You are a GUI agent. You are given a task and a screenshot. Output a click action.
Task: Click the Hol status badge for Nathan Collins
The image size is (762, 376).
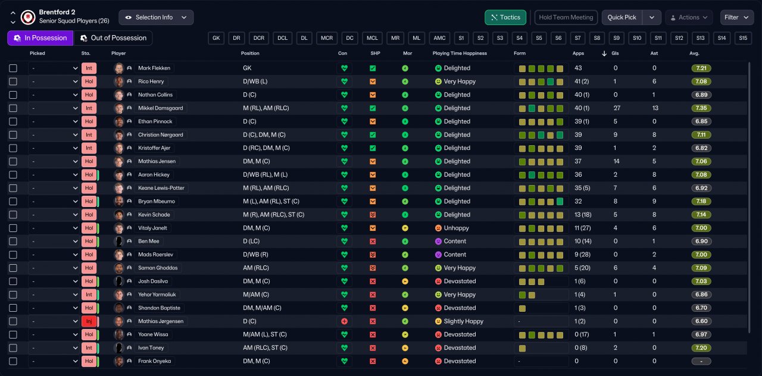89,95
